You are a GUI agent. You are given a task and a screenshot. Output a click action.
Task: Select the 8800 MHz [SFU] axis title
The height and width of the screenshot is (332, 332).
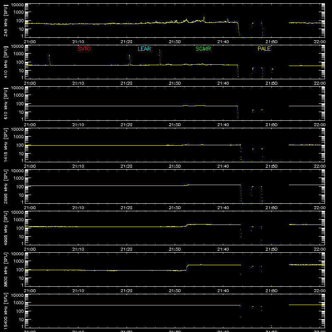[5, 269]
